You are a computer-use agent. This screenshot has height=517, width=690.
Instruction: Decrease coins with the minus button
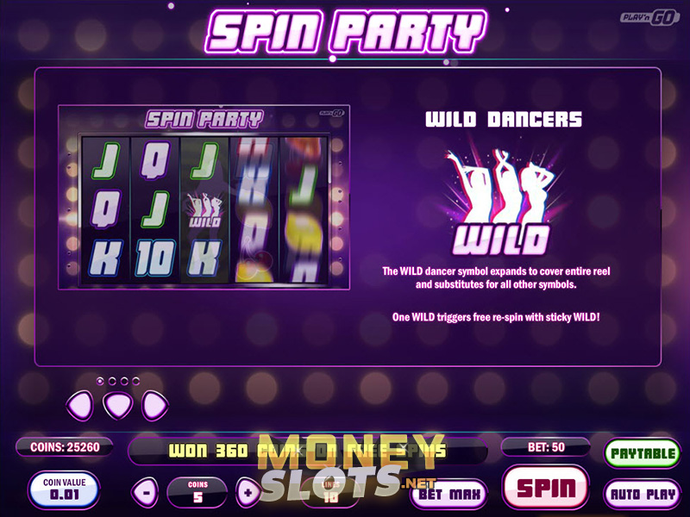(145, 492)
